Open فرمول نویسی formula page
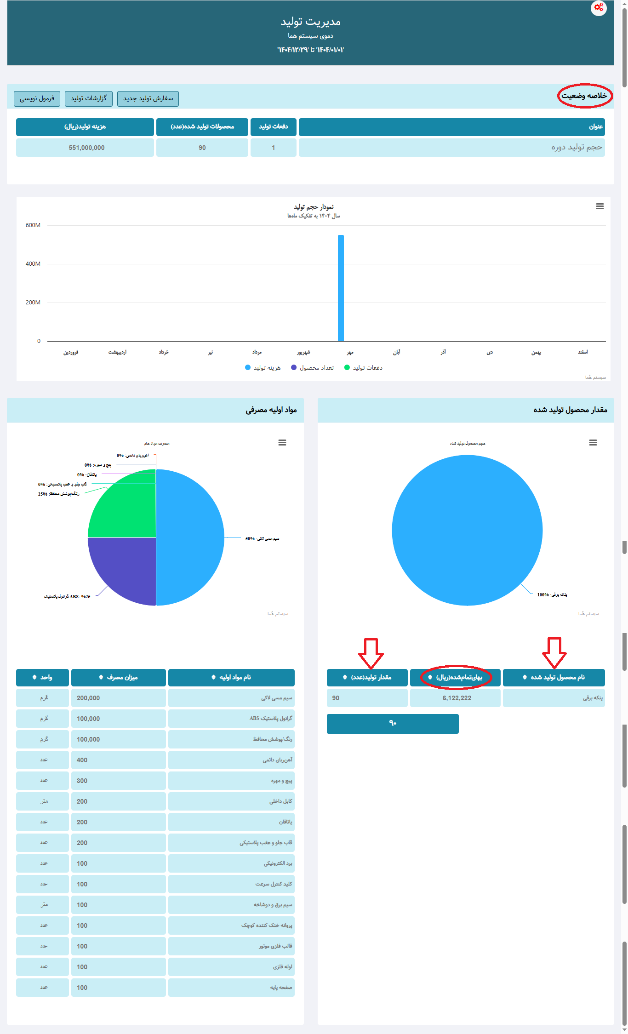This screenshot has height=1034, width=628. point(37,98)
